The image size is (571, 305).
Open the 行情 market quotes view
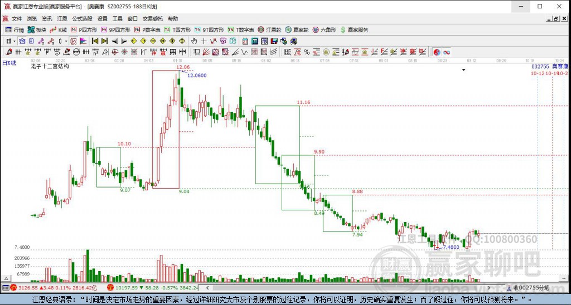click(15, 30)
